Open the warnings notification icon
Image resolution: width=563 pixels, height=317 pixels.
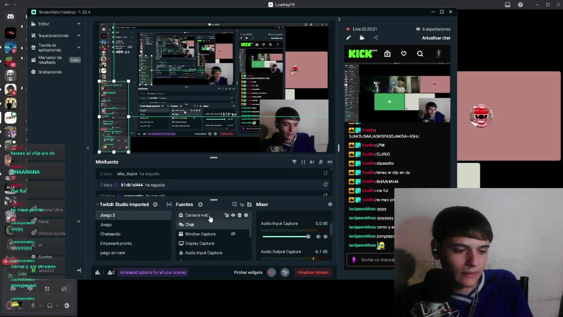click(x=111, y=273)
